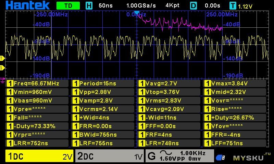
Task: Click the magenta math ground symbol at bottom-left of grid
Action: 2,80
